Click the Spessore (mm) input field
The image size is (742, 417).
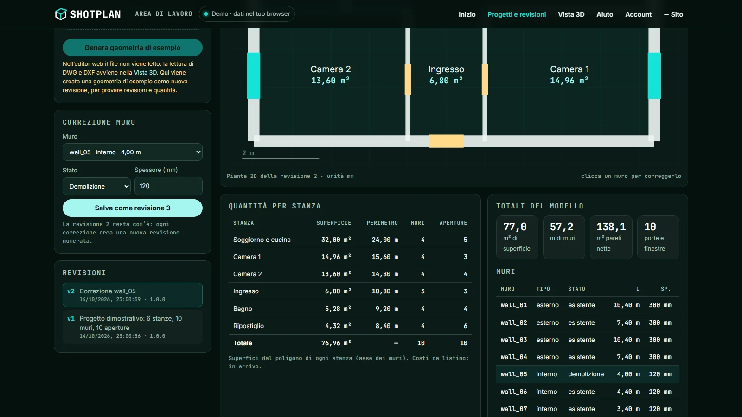click(x=168, y=186)
